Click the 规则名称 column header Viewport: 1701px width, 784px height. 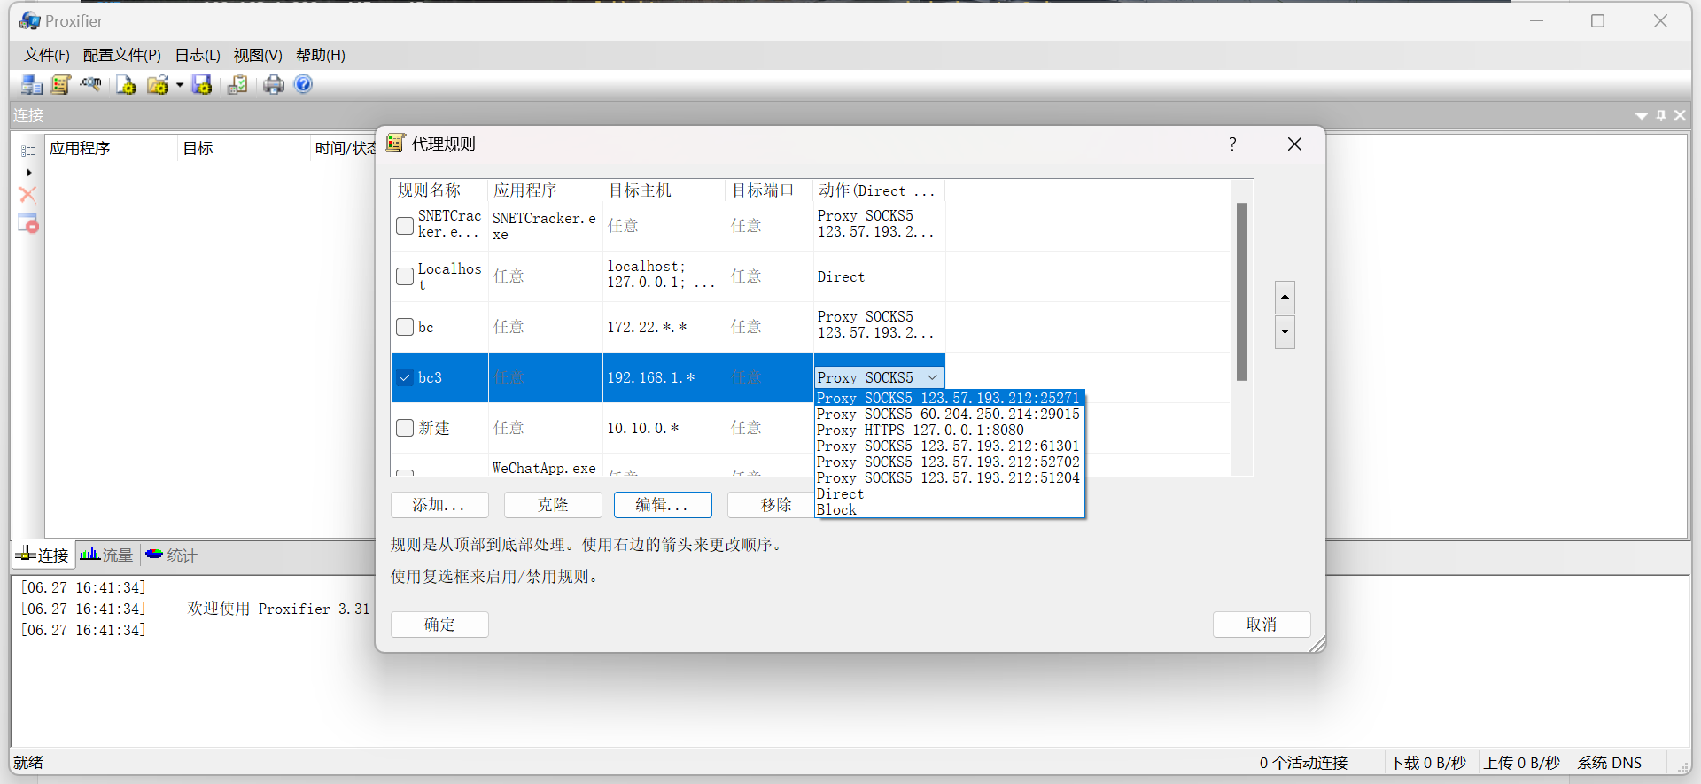pyautogui.click(x=439, y=190)
